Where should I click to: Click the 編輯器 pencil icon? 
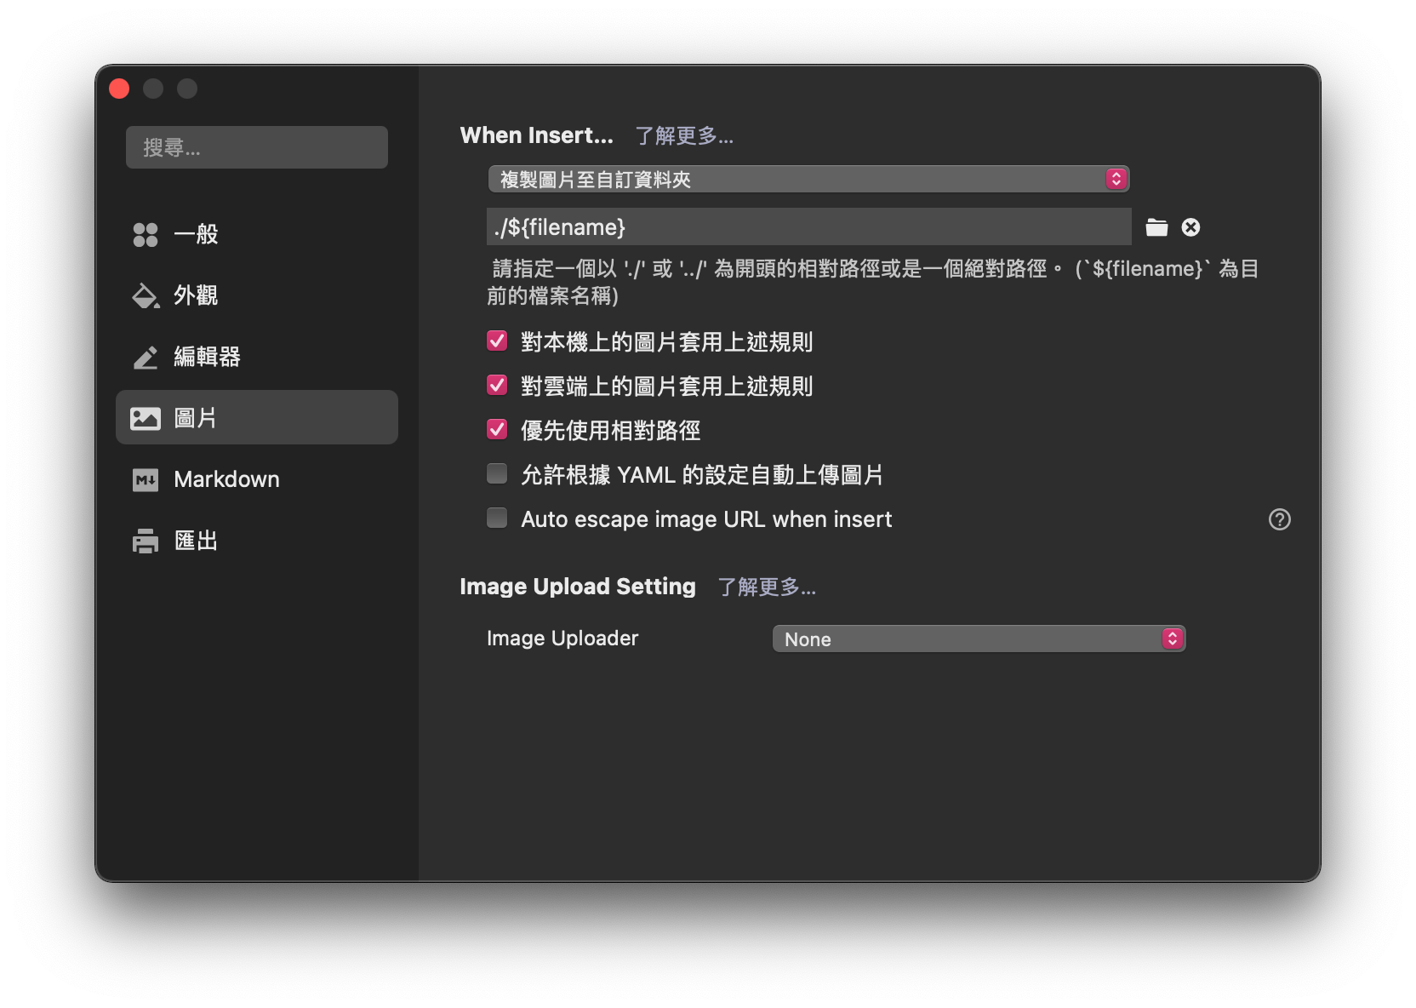click(x=146, y=357)
